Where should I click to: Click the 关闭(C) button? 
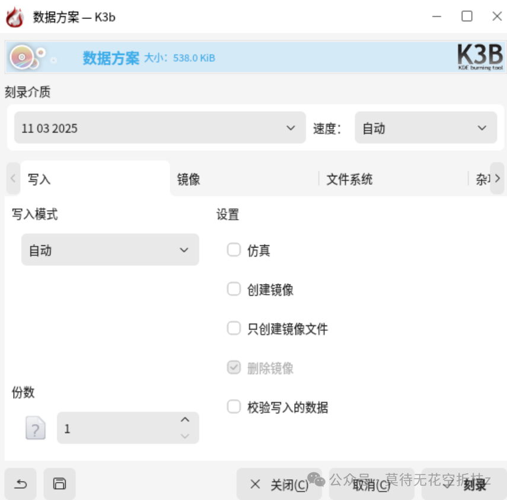(x=279, y=485)
